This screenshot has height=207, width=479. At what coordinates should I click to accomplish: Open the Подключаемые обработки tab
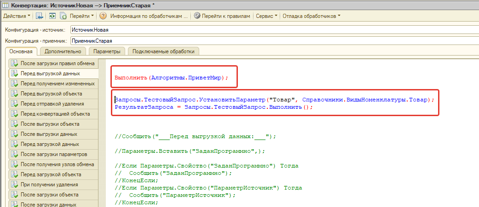tap(163, 51)
